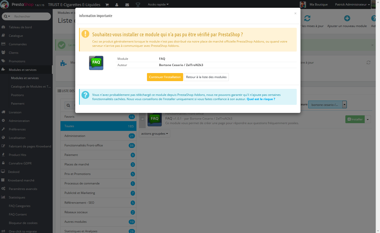Viewport: 380px width, 233px height.
Task: Click Retour à la liste des modules
Action: (x=206, y=77)
